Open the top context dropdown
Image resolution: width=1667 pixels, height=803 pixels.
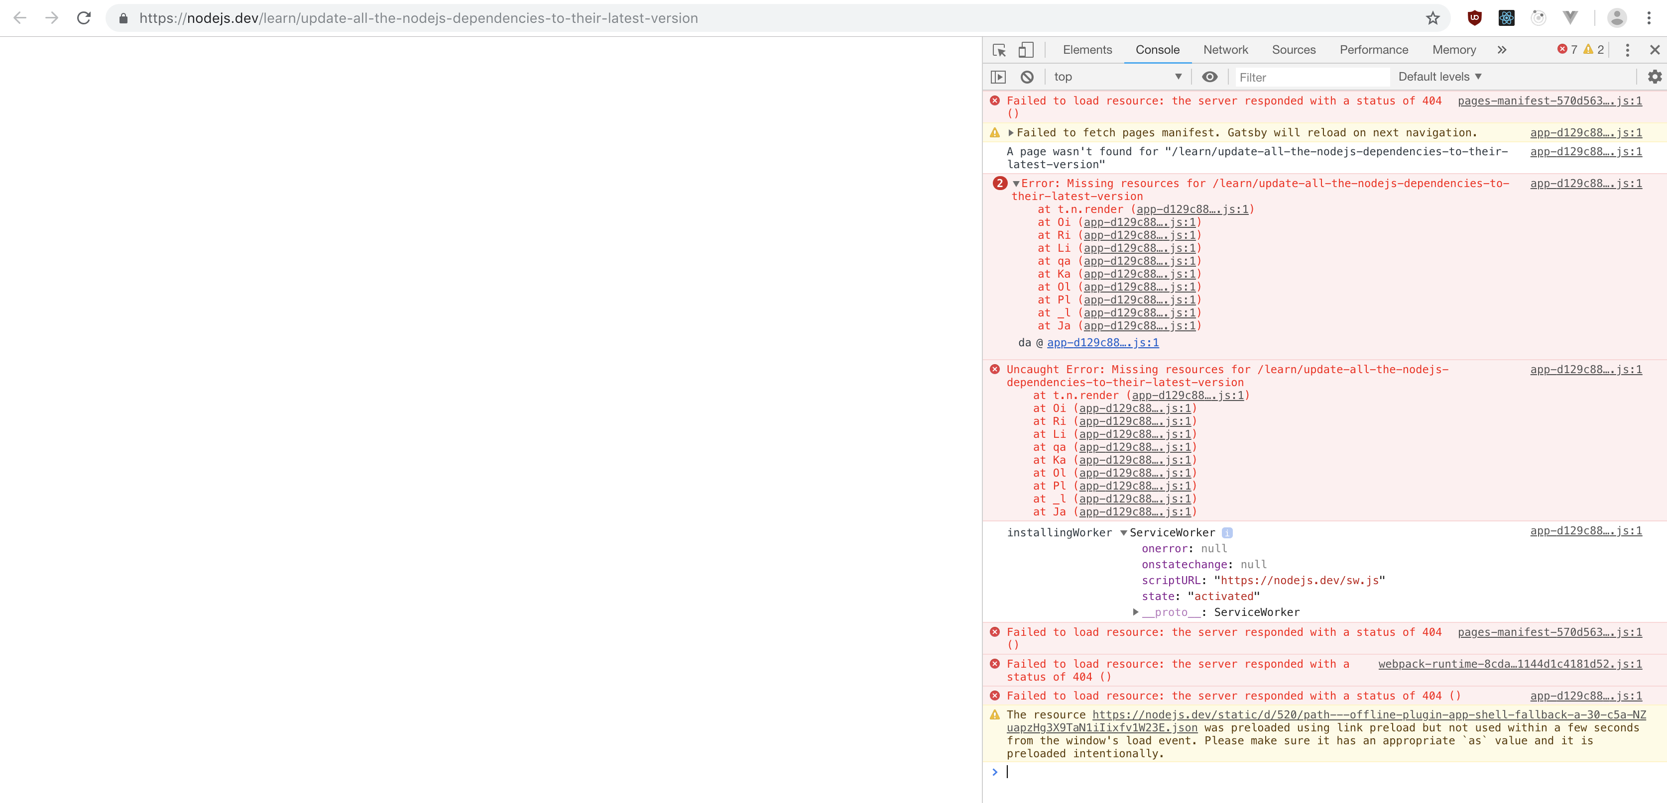tap(1118, 77)
